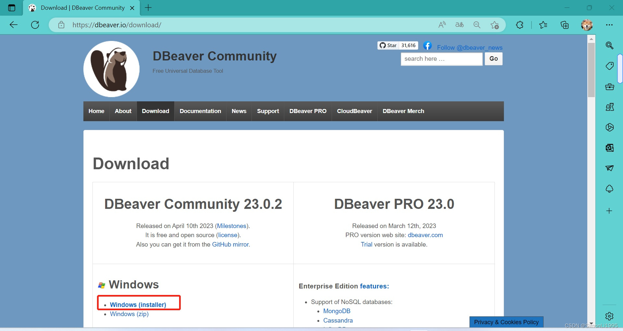Select the Download menu item
623x331 pixels.
[x=155, y=111]
